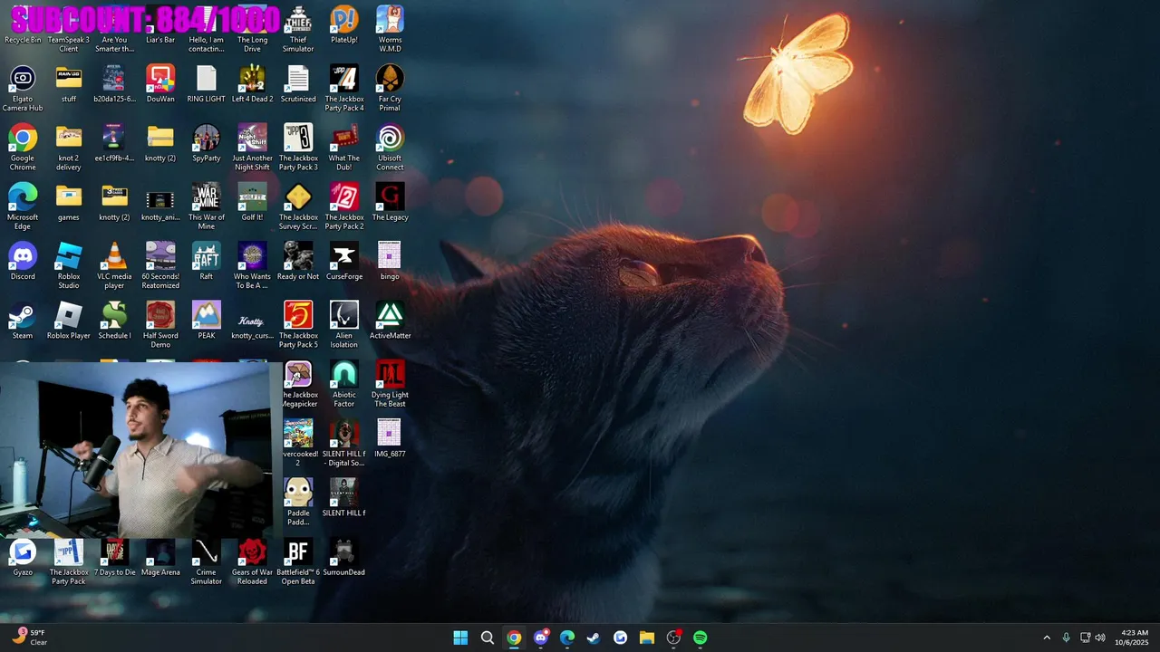Launch Crime Simulator desktop shortcut
This screenshot has width=1160, height=652.
tap(207, 561)
